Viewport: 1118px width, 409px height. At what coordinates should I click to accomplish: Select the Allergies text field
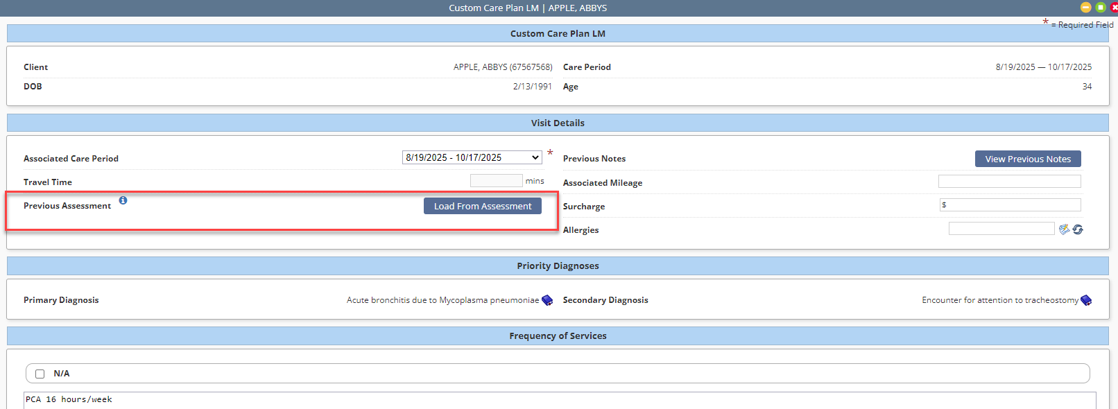click(x=1001, y=229)
